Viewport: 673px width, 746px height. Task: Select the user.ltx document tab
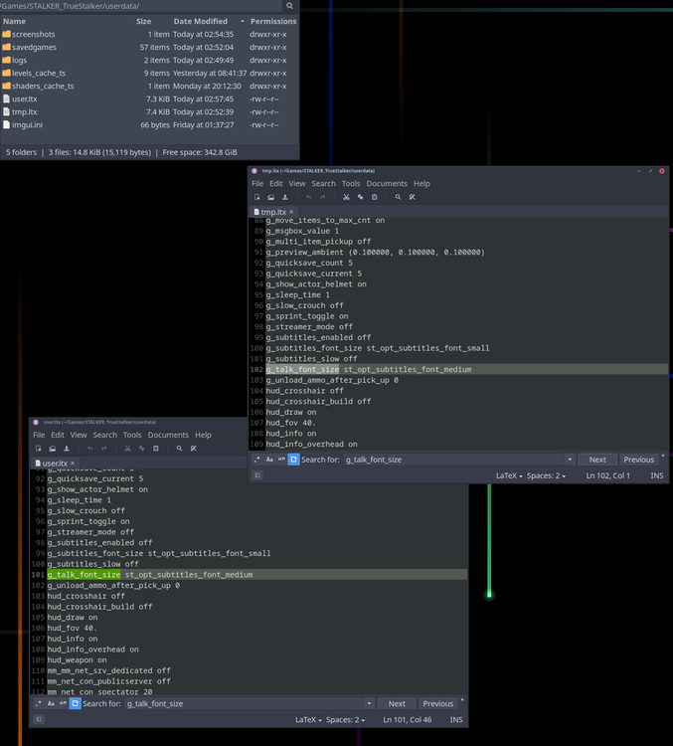coord(55,463)
